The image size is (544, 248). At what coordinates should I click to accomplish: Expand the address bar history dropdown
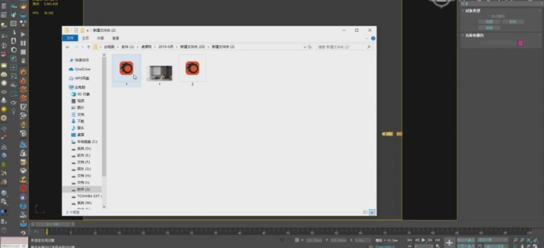tap(305, 47)
